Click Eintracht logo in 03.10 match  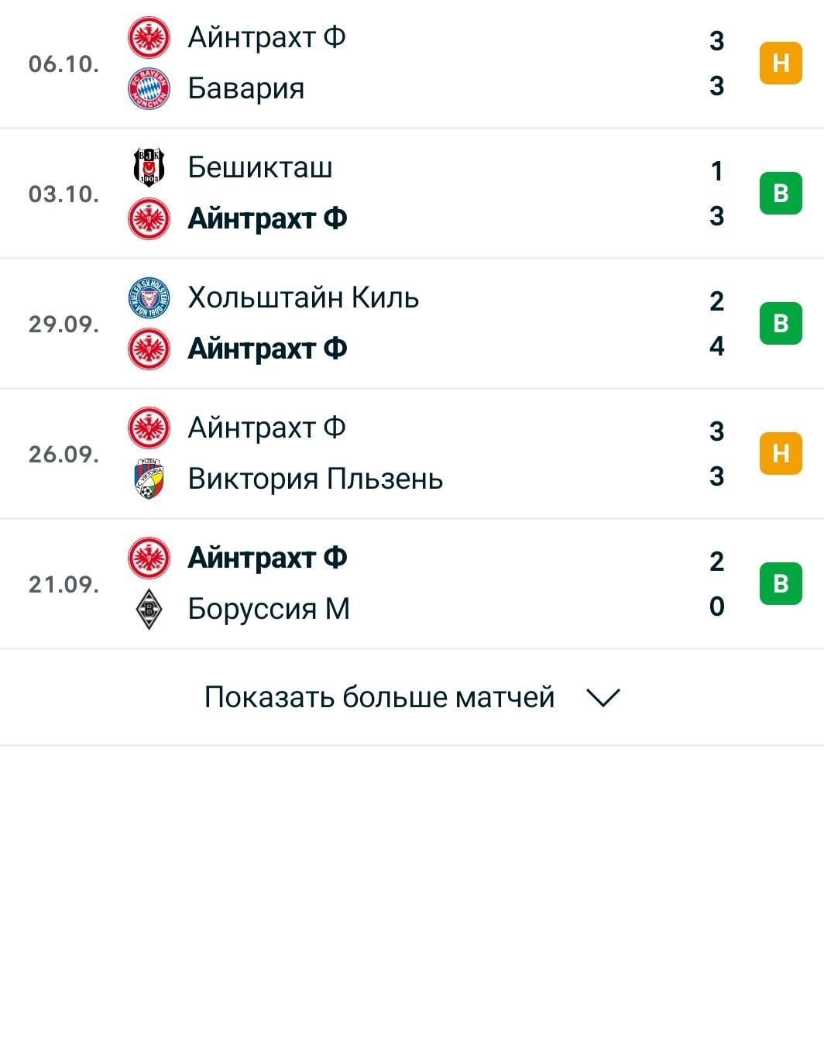point(149,218)
